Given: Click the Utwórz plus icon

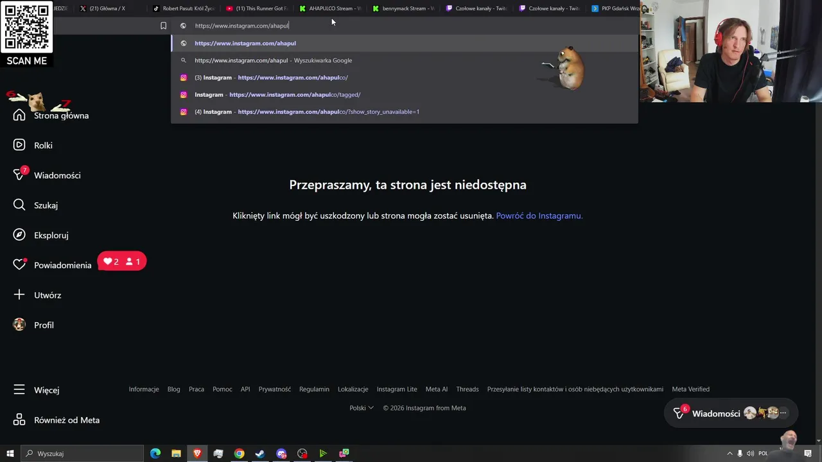Looking at the screenshot, I should click(x=19, y=295).
